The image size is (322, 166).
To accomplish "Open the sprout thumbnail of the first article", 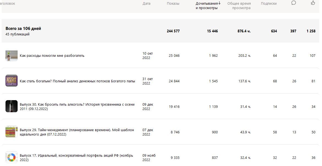I will [12, 55].
